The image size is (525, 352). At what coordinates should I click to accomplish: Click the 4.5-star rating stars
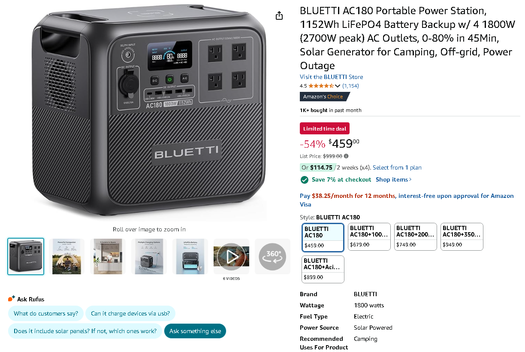point(322,86)
